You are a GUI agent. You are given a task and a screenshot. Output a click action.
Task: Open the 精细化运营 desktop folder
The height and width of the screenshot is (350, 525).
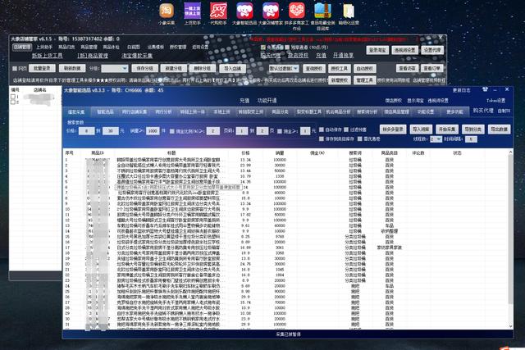point(346,11)
